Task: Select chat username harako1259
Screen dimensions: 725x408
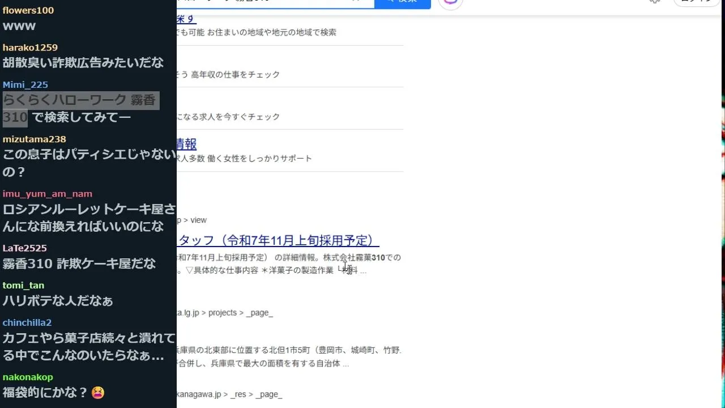Action: coord(30,48)
